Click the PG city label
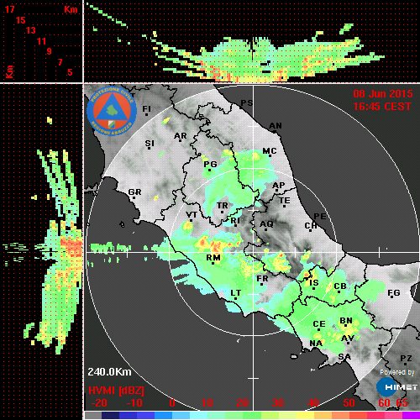Viewport: 420px width, 420px height. [x=210, y=164]
